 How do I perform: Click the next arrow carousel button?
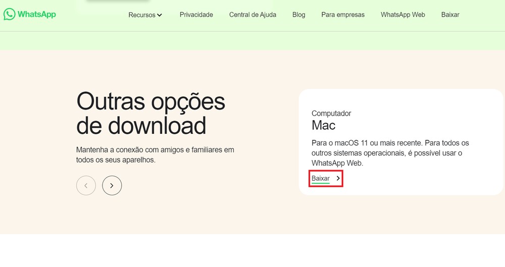tap(112, 186)
